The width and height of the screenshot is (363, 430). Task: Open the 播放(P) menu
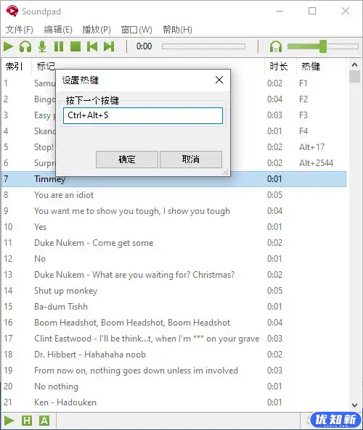tap(97, 29)
